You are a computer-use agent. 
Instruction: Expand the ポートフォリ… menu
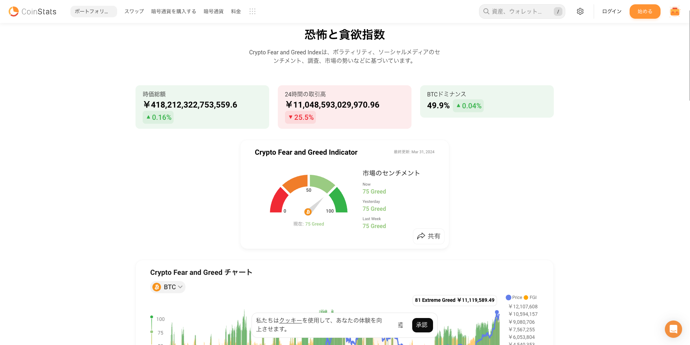(93, 11)
